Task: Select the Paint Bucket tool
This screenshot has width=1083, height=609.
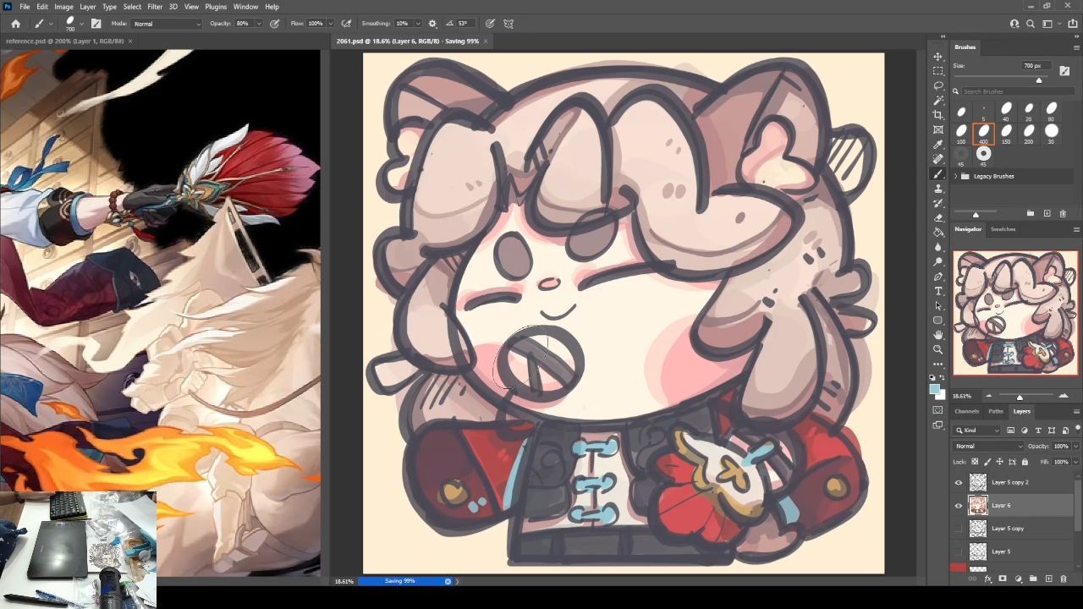Action: (x=938, y=233)
